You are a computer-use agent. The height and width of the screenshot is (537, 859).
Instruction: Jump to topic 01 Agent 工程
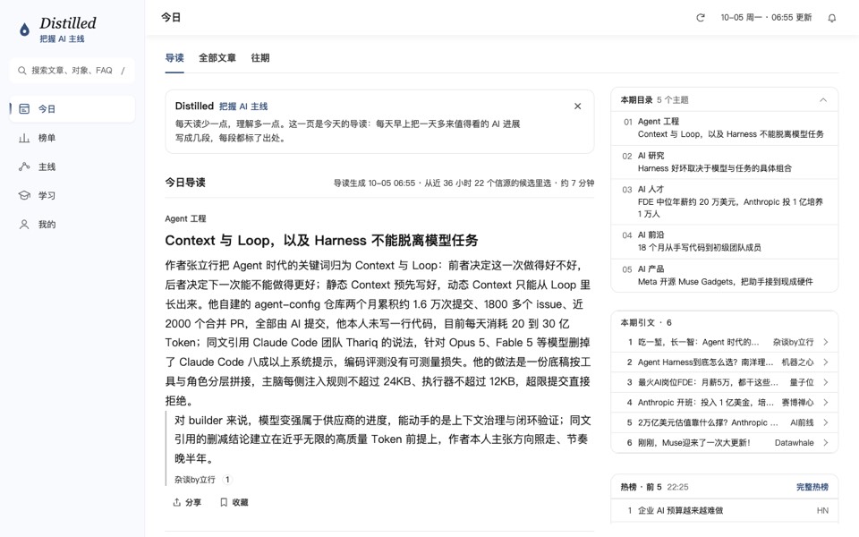724,128
